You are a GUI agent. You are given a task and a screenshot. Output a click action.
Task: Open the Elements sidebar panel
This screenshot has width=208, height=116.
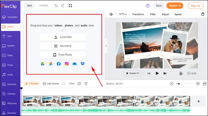pos(9,84)
